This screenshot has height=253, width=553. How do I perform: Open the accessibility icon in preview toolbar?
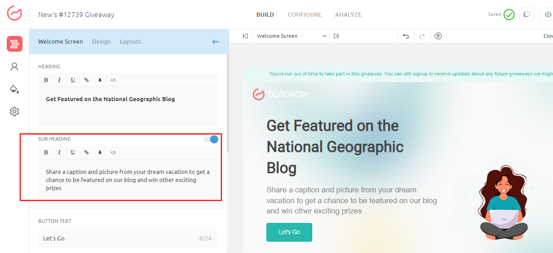pos(438,36)
